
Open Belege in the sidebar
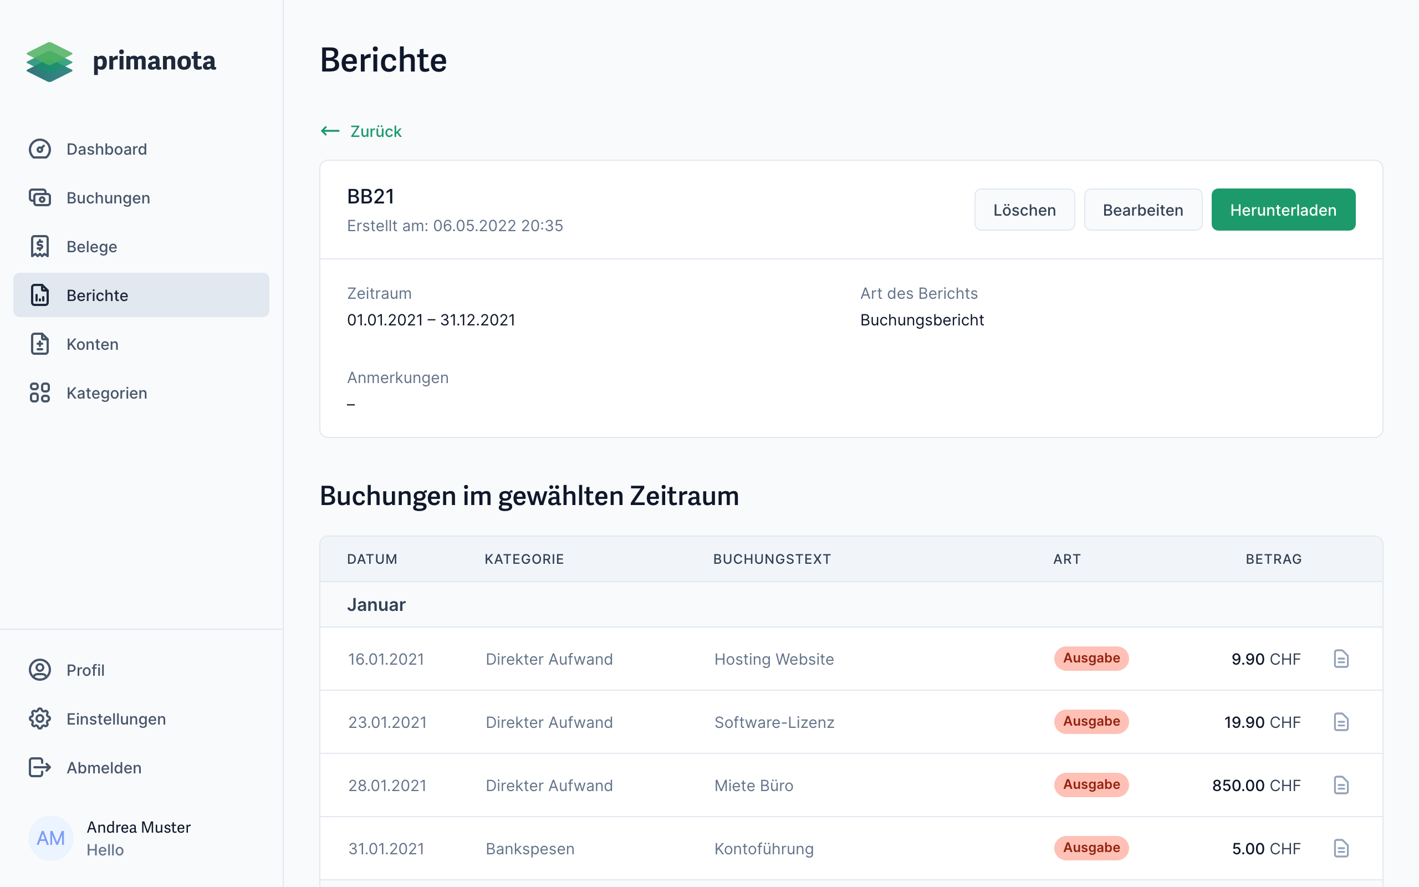point(141,246)
